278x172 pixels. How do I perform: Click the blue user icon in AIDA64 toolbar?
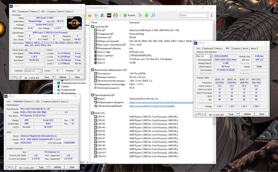tap(103, 15)
